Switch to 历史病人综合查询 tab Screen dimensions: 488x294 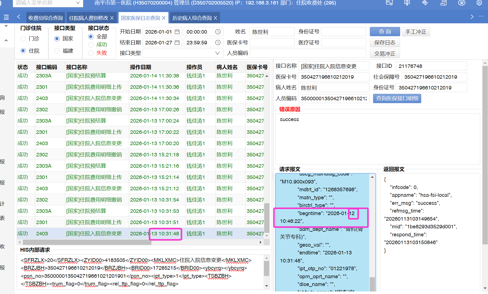tap(192, 18)
